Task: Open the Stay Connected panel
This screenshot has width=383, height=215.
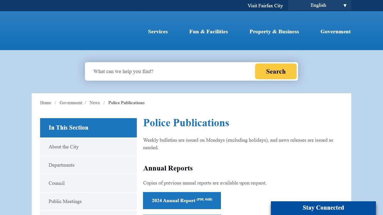Action: 323,208
